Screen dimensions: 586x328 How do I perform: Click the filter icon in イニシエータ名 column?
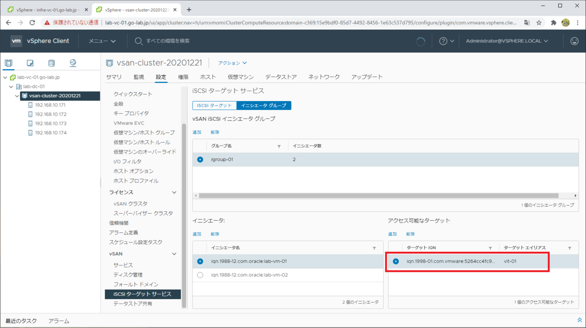(x=375, y=248)
